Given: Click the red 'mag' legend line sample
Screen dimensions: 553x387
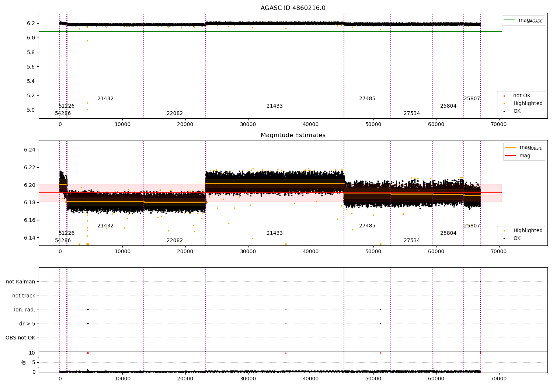Looking at the screenshot, I should (x=510, y=156).
